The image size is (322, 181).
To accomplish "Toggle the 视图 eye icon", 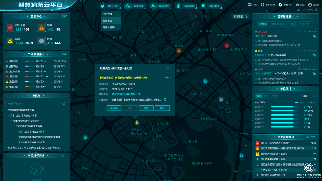I will click(298, 5).
